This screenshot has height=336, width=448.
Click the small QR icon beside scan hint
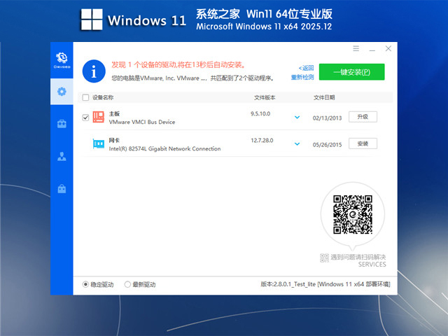tap(324, 258)
